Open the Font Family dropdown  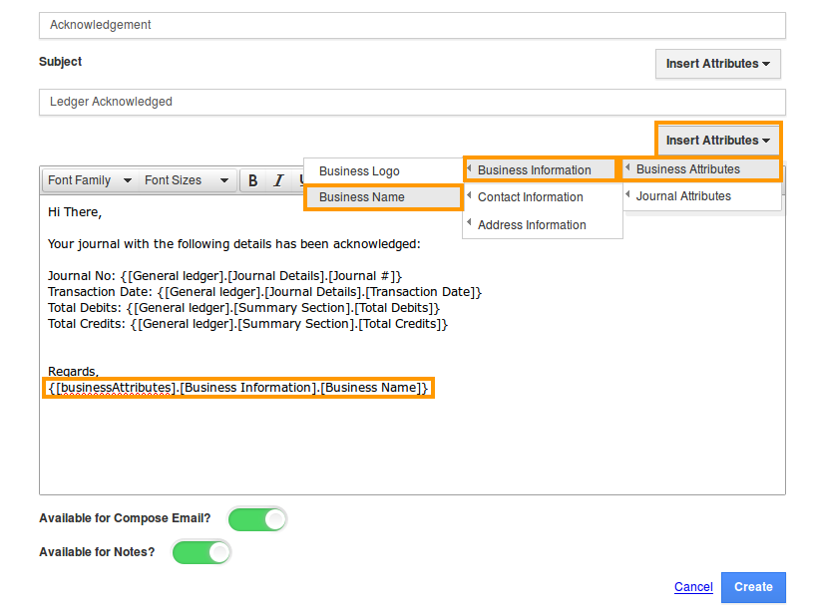[90, 180]
